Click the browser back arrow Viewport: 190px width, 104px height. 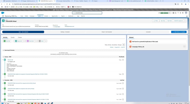(2, 4)
